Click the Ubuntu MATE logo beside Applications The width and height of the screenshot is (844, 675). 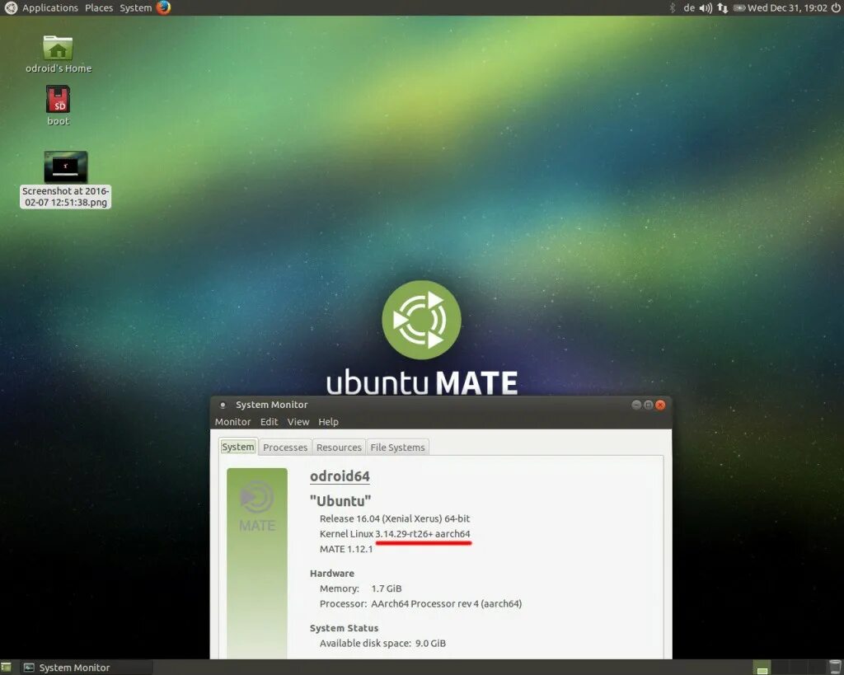pos(11,7)
